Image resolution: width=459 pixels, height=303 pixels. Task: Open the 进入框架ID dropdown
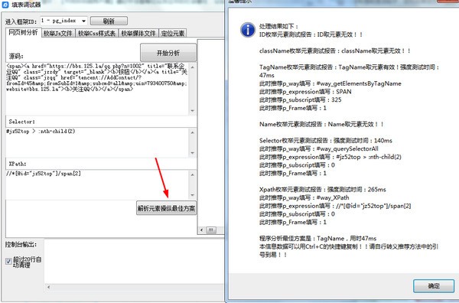click(83, 21)
